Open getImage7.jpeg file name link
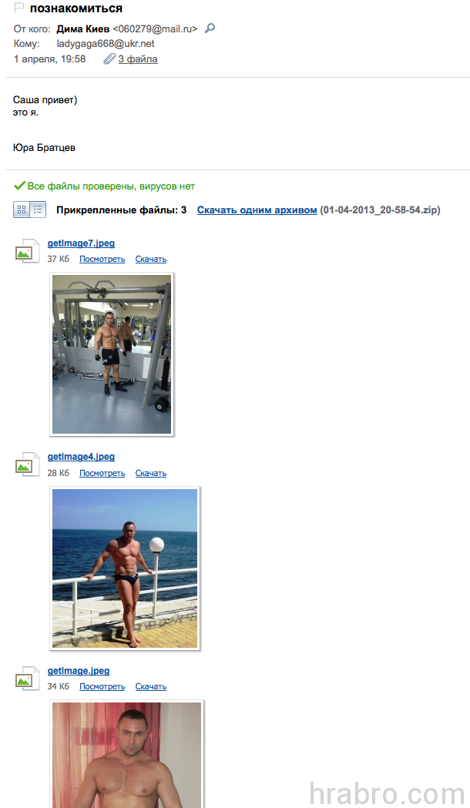This screenshot has width=470, height=808. [x=81, y=243]
